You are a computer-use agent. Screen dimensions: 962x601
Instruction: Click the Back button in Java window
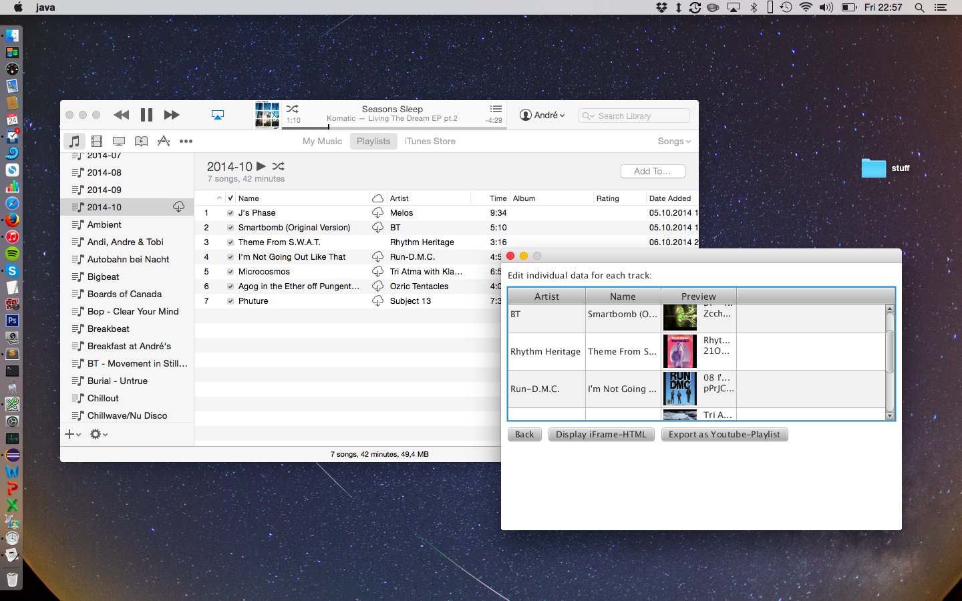[524, 434]
